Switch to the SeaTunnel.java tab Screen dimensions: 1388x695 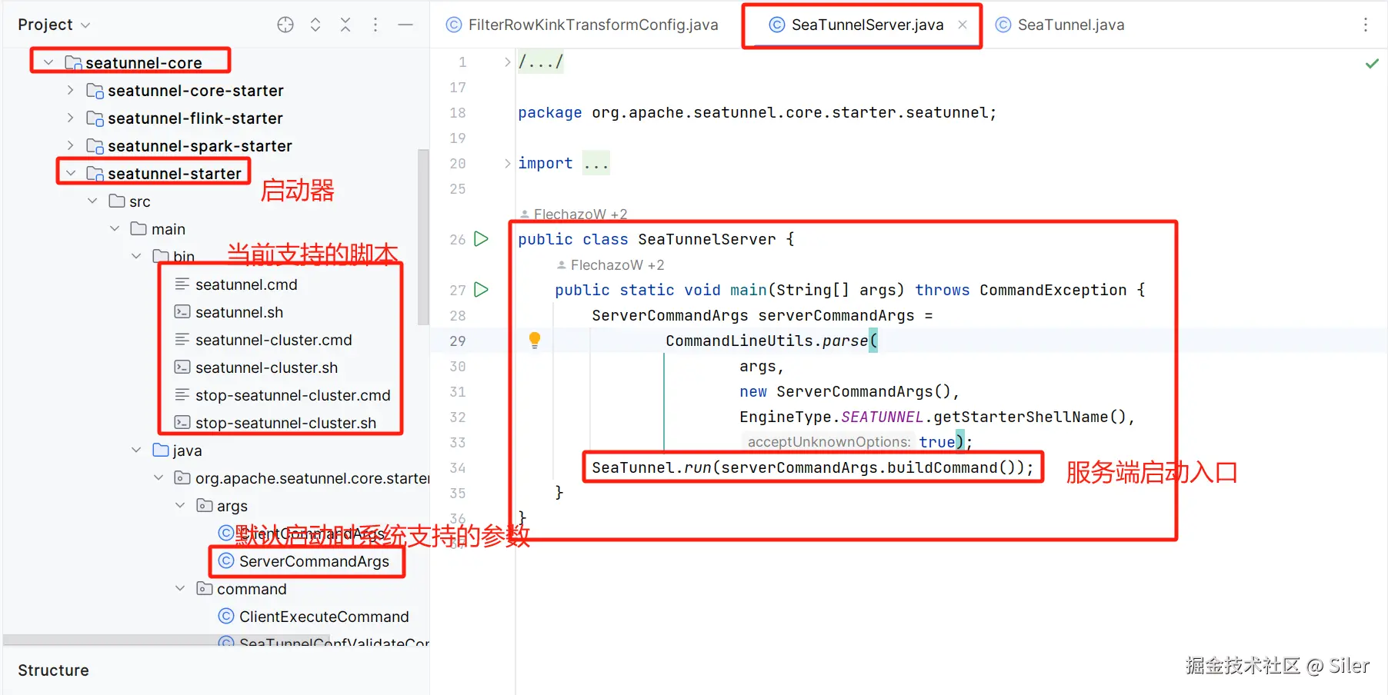pos(1060,25)
